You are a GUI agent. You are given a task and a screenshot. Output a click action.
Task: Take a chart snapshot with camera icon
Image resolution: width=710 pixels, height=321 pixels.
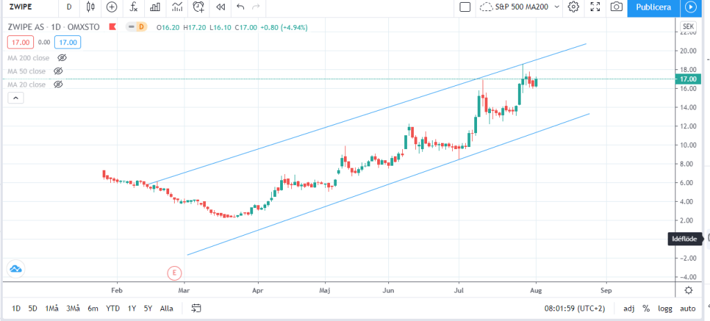point(616,7)
